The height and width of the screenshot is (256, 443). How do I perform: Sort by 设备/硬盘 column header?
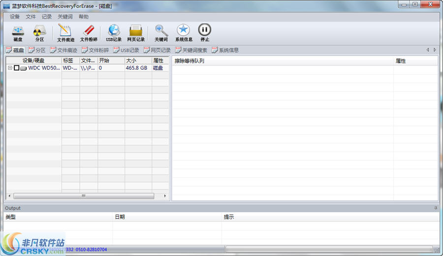click(x=33, y=60)
